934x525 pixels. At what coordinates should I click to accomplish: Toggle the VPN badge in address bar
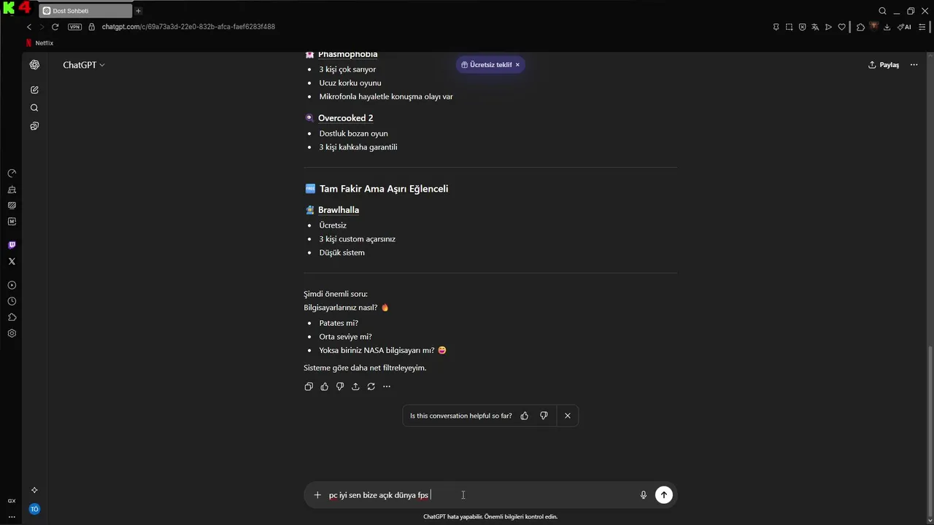click(x=74, y=27)
